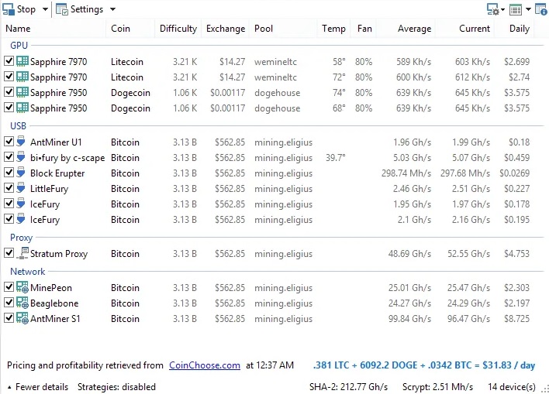Click the Stop mining button
549x394 pixels.
click(20, 9)
